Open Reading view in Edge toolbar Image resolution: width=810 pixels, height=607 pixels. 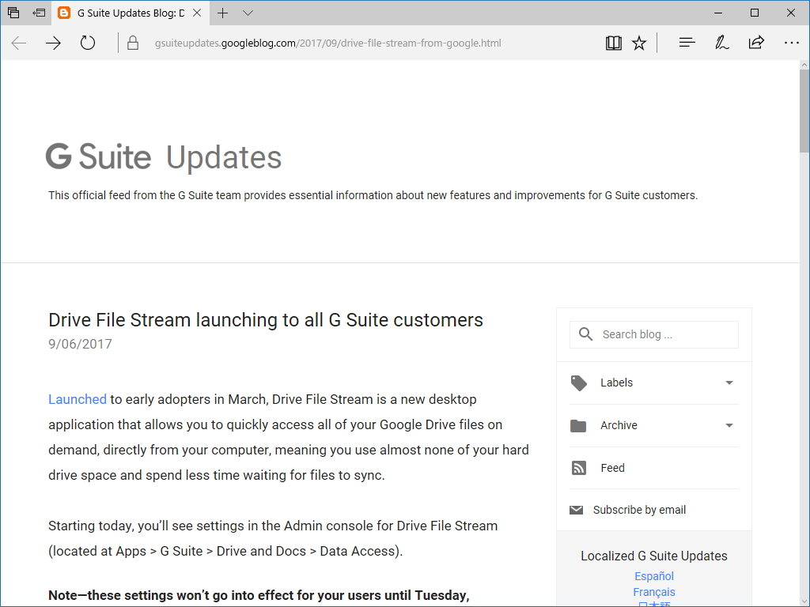point(613,43)
